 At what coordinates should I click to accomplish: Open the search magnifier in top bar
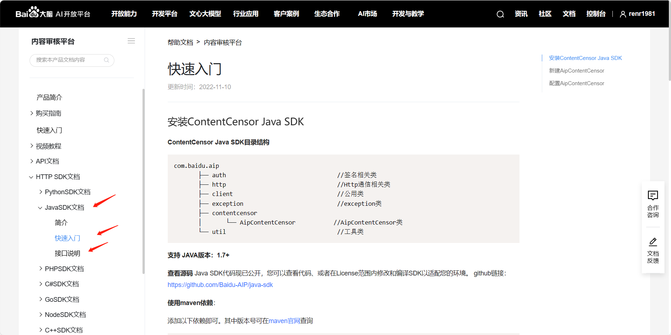tap(500, 14)
